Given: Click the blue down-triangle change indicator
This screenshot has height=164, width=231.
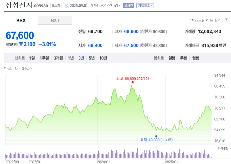Looking at the screenshot, I should click(21, 44).
